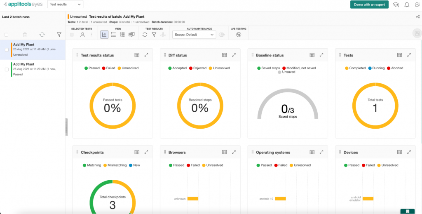Switch to grid view in the View toolbar

[x=122, y=35]
